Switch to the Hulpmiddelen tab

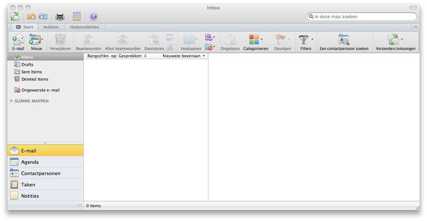coord(84,27)
